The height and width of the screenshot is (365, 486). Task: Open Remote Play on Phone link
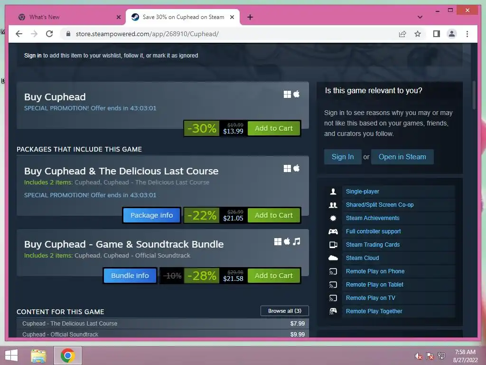coord(375,271)
